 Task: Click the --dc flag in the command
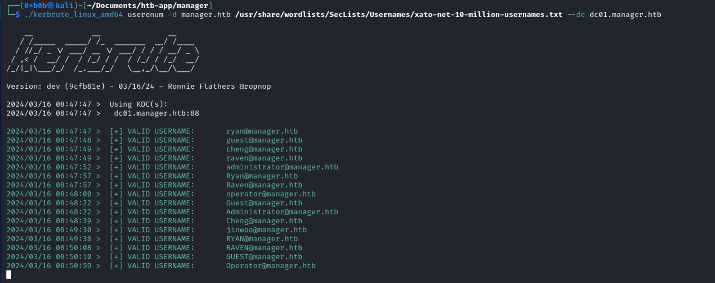click(x=576, y=15)
